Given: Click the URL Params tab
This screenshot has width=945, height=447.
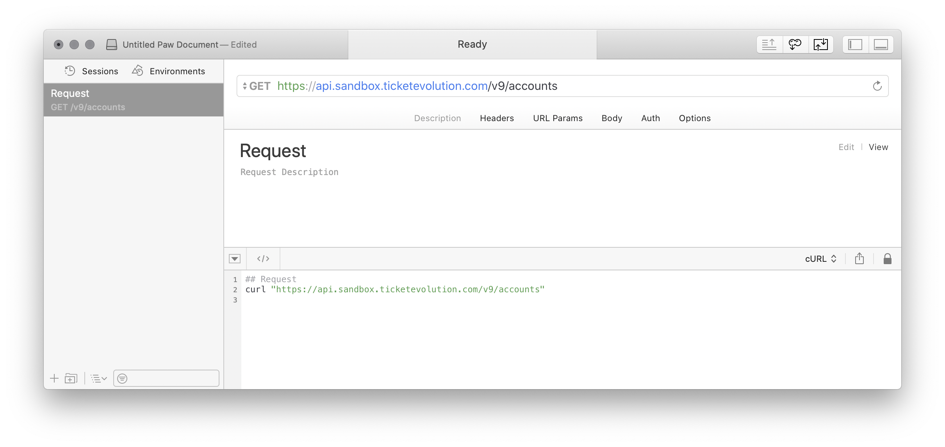Looking at the screenshot, I should tap(558, 118).
